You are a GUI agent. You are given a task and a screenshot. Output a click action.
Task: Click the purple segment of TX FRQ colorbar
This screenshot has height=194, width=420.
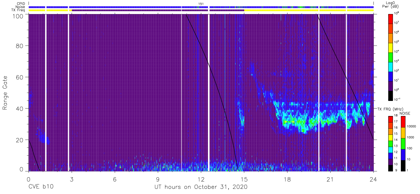click(x=391, y=161)
